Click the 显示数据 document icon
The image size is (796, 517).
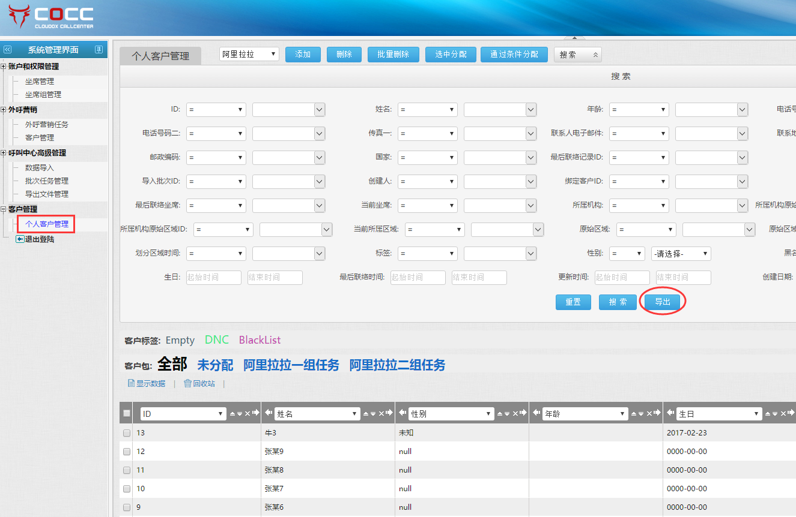(131, 384)
